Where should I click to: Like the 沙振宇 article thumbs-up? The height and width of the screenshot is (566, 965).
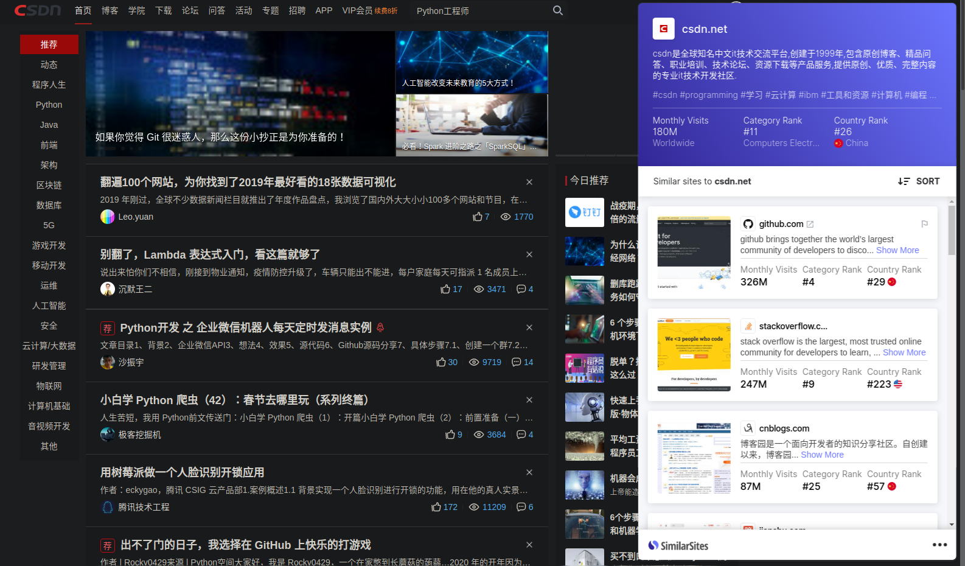[441, 362]
